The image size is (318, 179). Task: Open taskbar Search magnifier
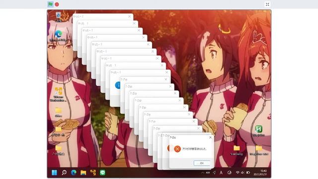[64, 173]
